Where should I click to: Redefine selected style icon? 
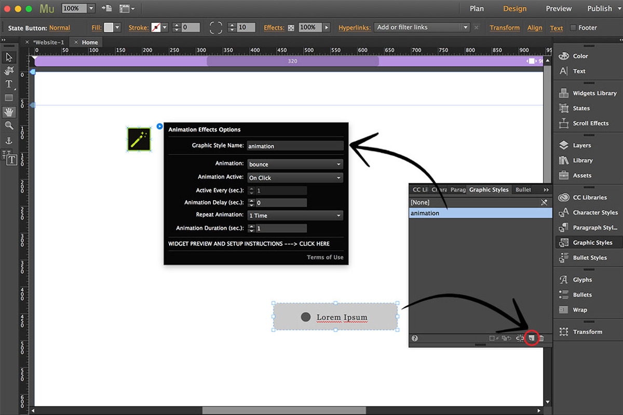506,338
